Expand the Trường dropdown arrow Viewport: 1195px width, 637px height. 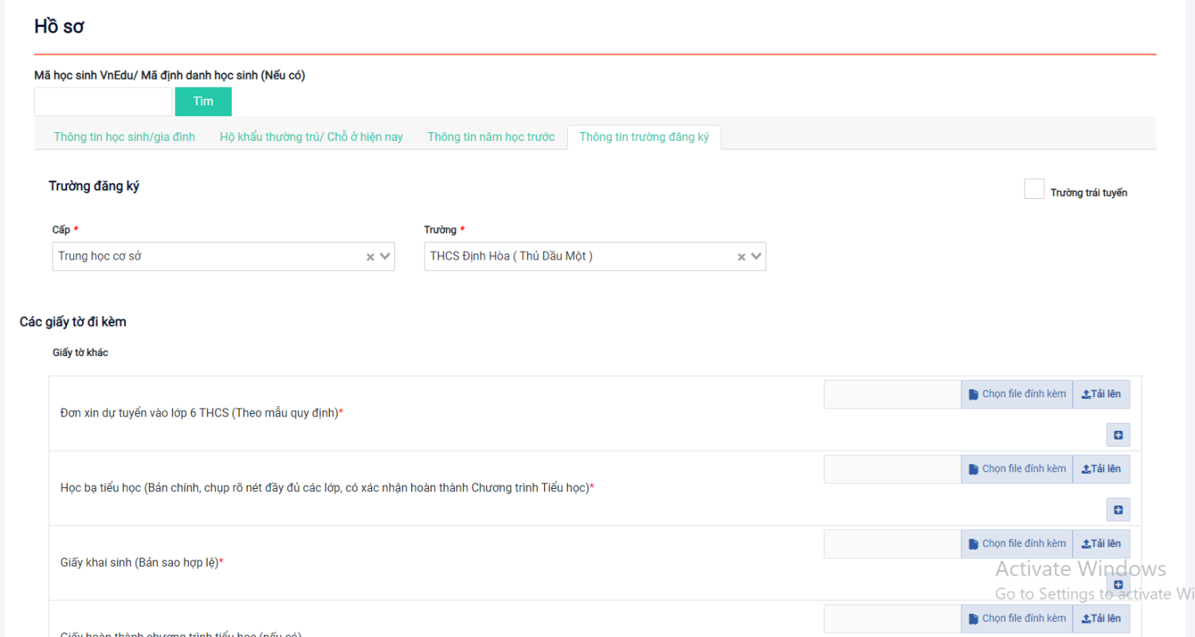(x=756, y=257)
